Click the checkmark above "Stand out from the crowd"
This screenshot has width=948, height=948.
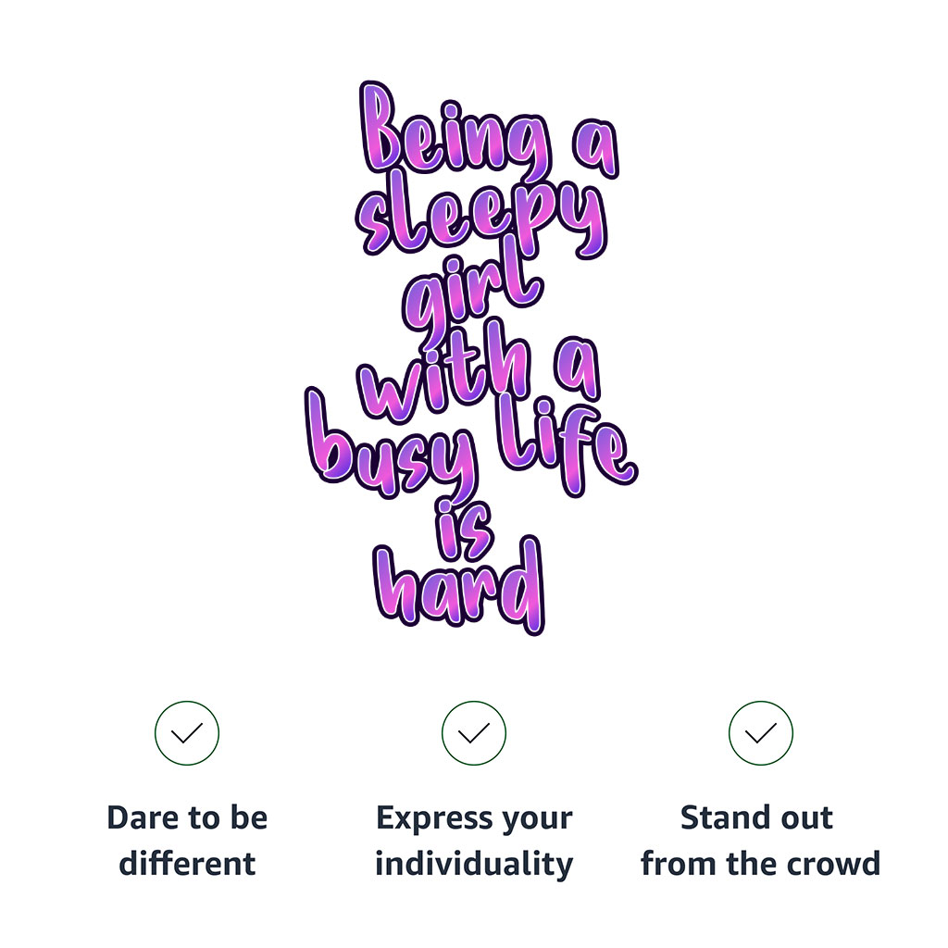[x=761, y=733]
